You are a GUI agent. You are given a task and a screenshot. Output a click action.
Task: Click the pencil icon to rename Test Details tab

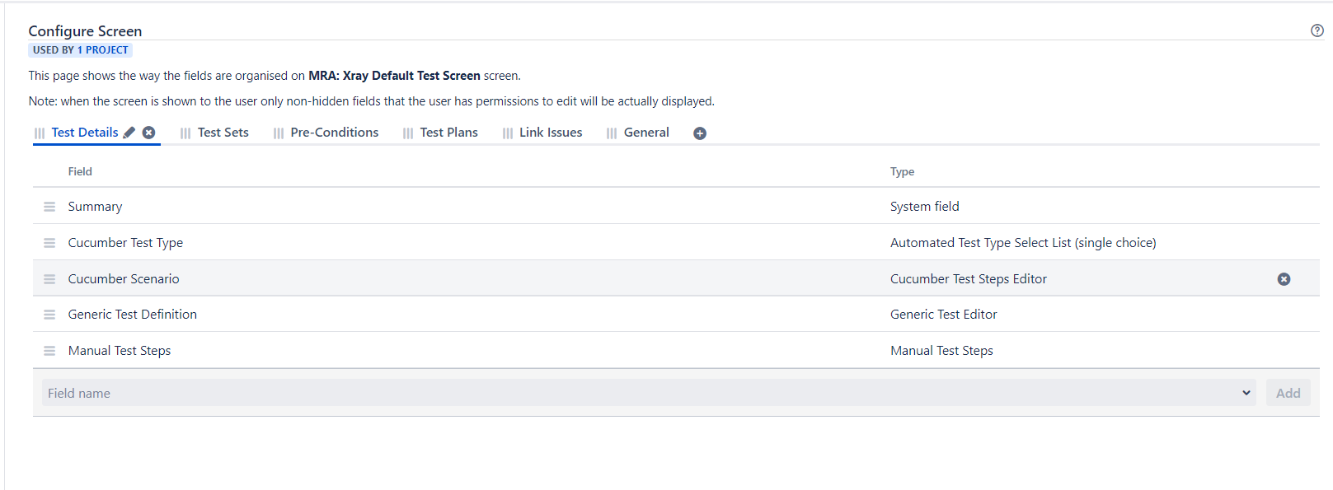129,133
